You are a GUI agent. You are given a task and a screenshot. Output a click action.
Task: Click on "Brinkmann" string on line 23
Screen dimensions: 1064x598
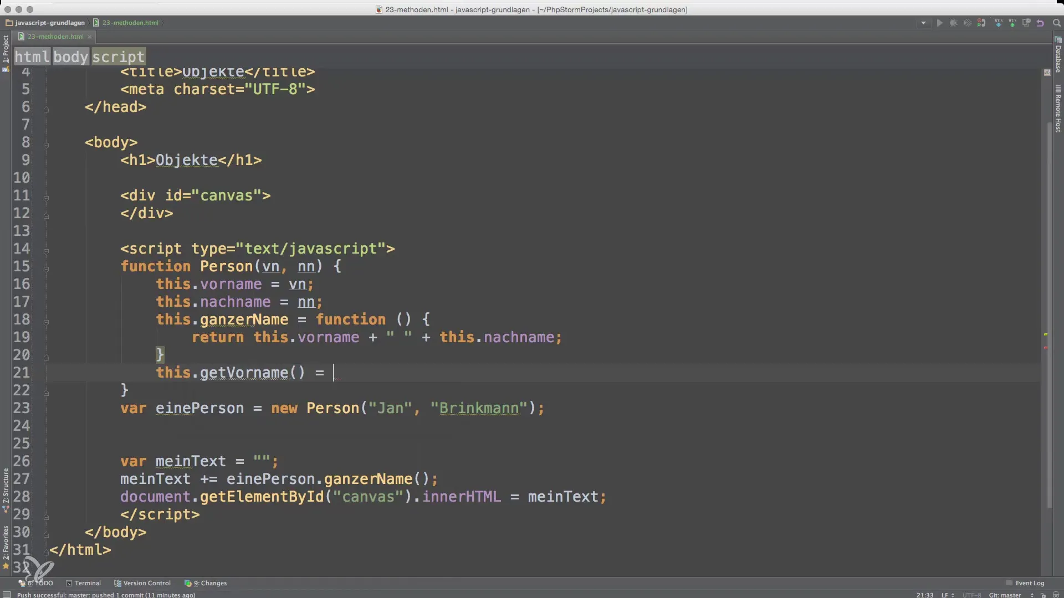[x=479, y=408]
